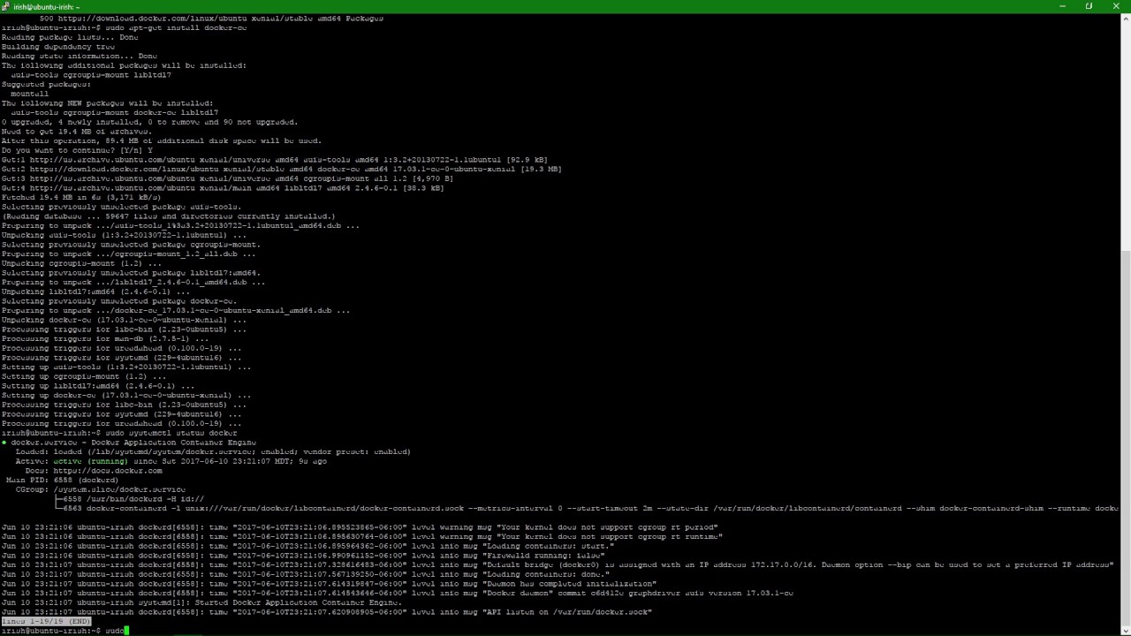Click 'Processing triggers for man-db (2.7.5-1) ...' line
Screen dimensions: 1131x636
tap(105, 338)
